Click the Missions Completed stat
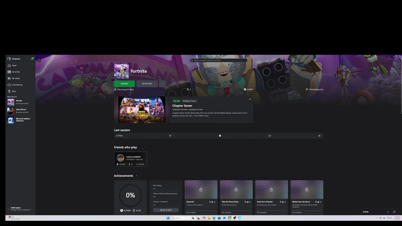This screenshot has width=402, height=226. pyautogui.click(x=166, y=203)
